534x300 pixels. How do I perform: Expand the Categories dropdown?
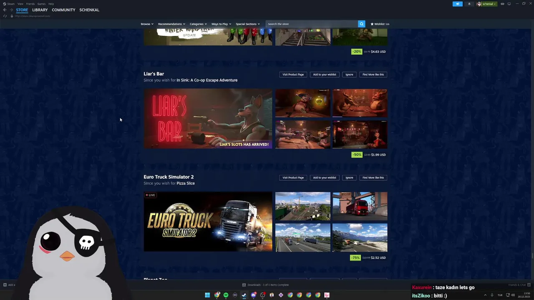198,24
